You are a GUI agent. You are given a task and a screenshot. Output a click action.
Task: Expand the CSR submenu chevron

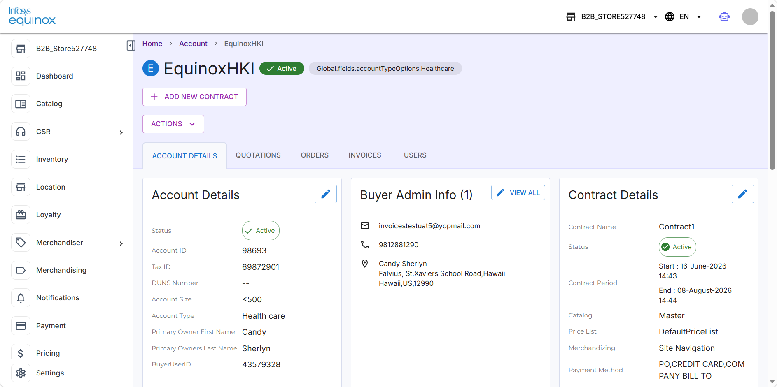click(x=121, y=132)
